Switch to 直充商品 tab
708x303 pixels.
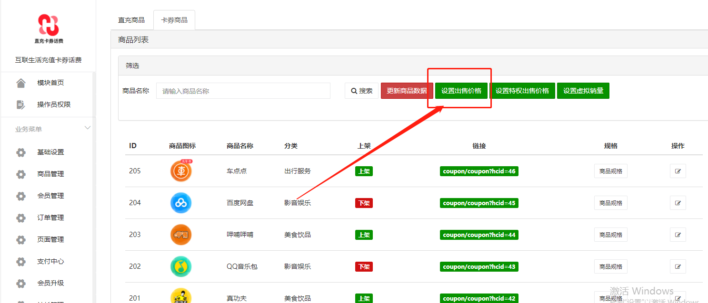coord(131,20)
